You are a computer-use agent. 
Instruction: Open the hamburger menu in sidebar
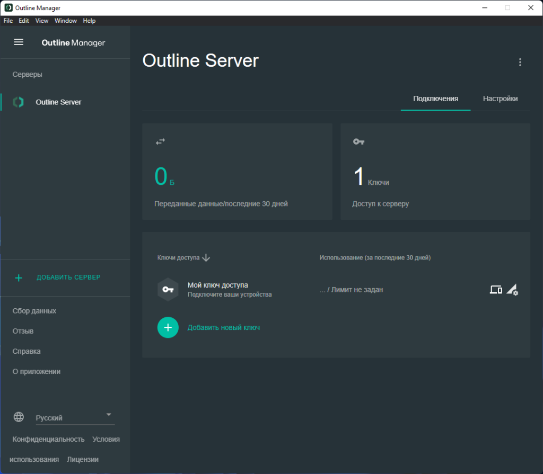(x=19, y=42)
